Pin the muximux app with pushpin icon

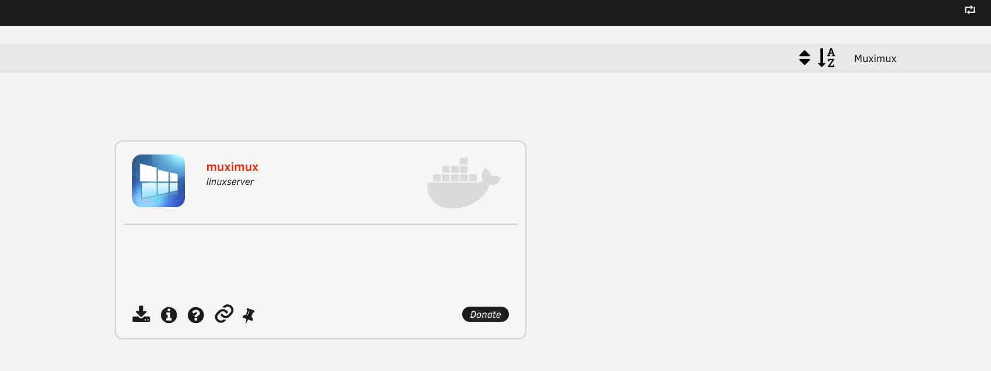(x=249, y=315)
